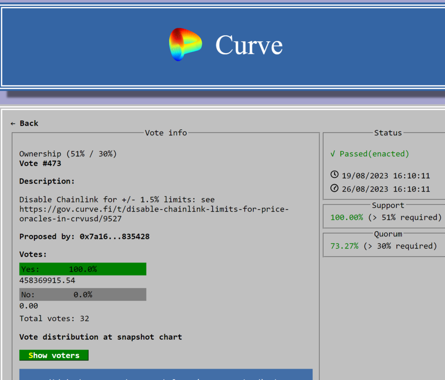The width and height of the screenshot is (445, 380).
Task: Go back using the ← Back link
Action: click(25, 124)
